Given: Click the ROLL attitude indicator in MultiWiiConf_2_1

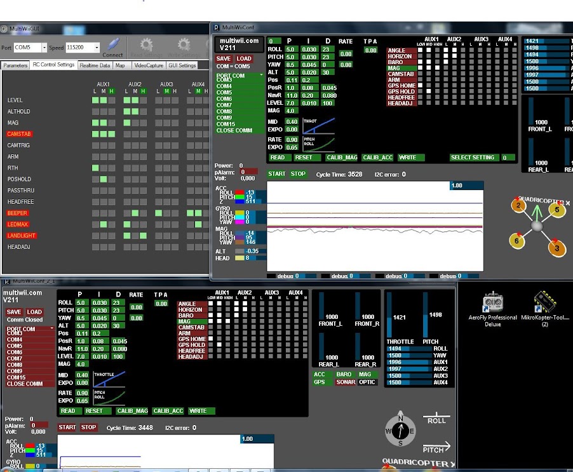Looking at the screenshot, I should pos(436,418).
